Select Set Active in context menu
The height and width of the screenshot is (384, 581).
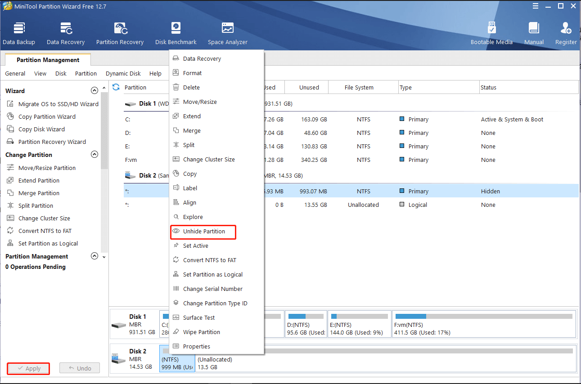tap(216, 246)
